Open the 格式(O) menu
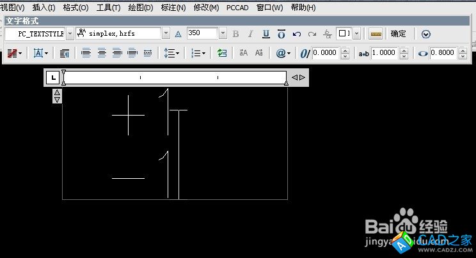 [75, 8]
